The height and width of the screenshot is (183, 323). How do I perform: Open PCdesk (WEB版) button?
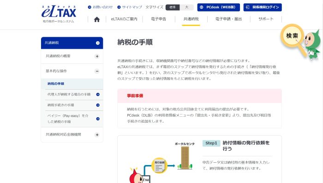pos(219,7)
